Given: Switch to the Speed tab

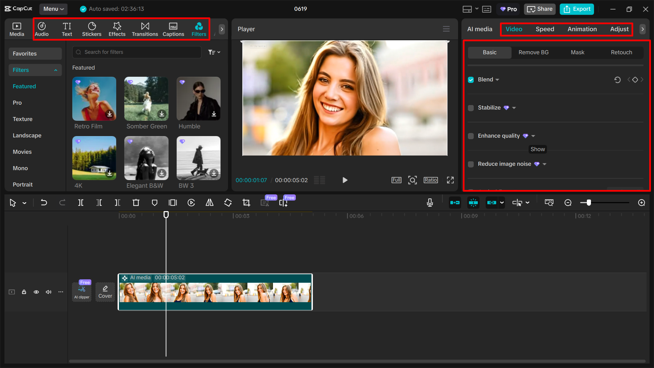Looking at the screenshot, I should coord(545,29).
